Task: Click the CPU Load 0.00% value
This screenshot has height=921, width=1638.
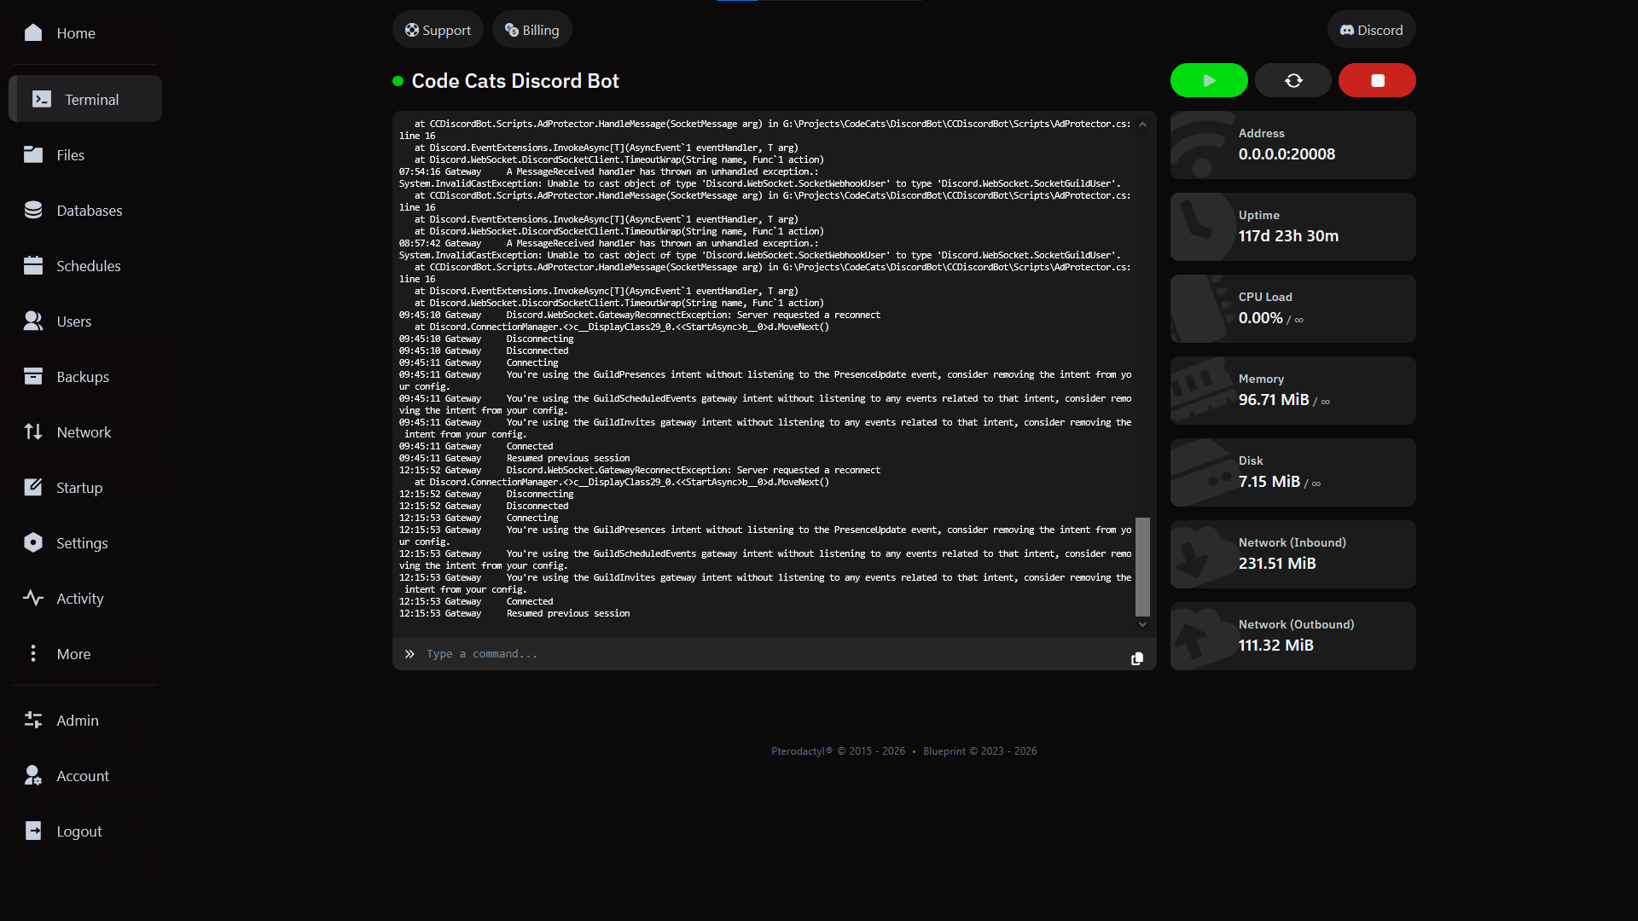Action: [1260, 318]
